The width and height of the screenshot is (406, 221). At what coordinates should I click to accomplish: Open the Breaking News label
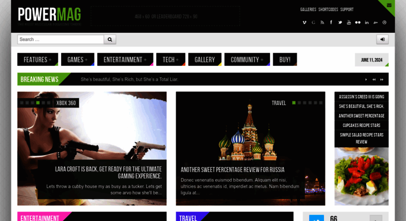[x=39, y=79]
